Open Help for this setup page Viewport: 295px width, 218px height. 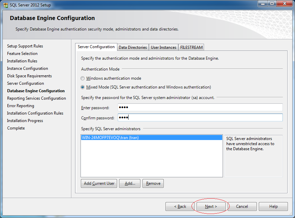point(273,206)
